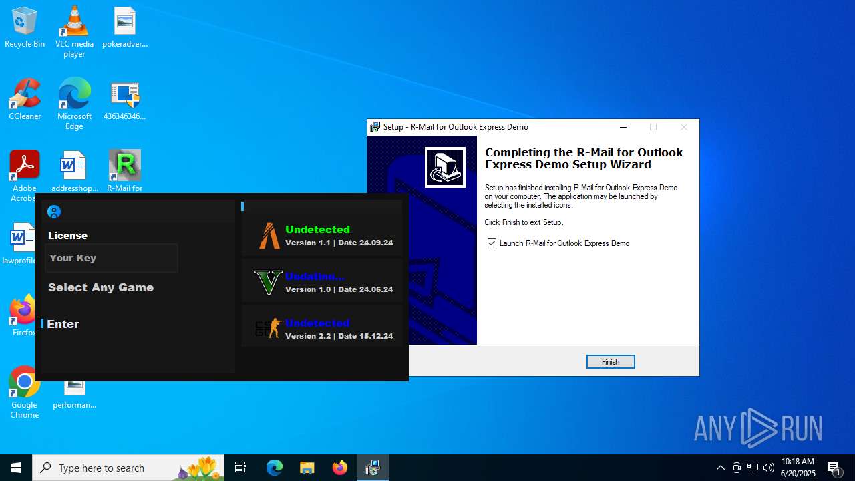This screenshot has width=855, height=481.
Task: Select the CS:GO game logo
Action: tap(268, 329)
